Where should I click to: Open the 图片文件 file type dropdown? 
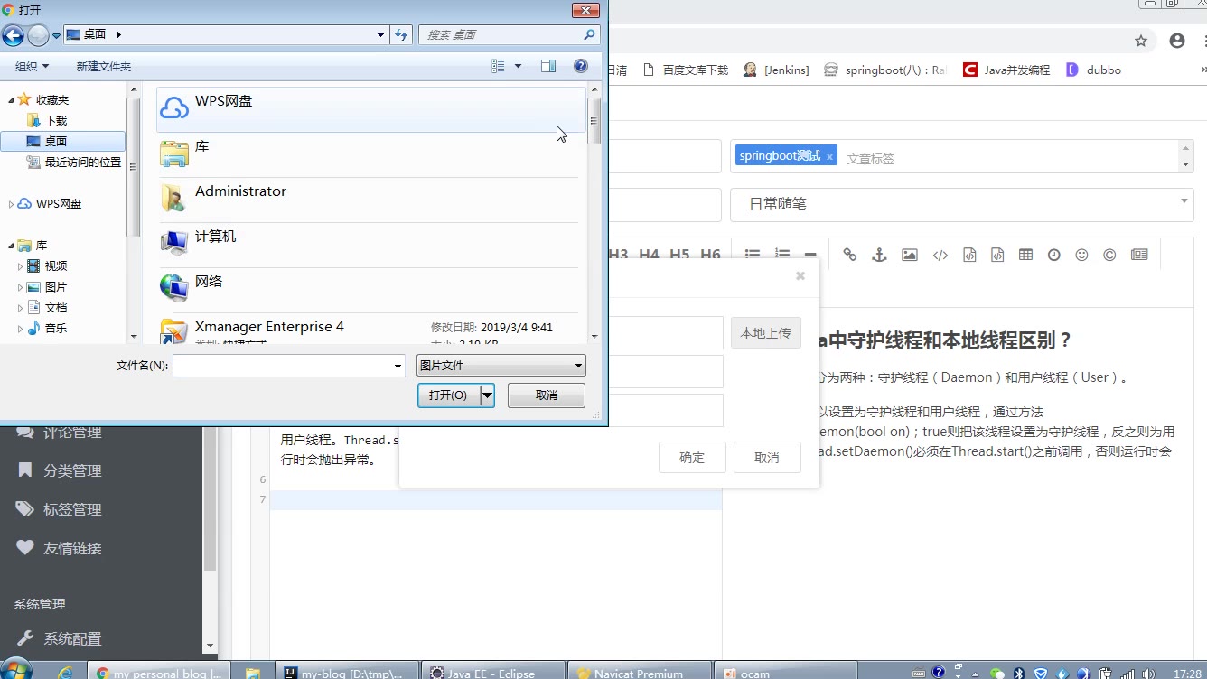[501, 366]
